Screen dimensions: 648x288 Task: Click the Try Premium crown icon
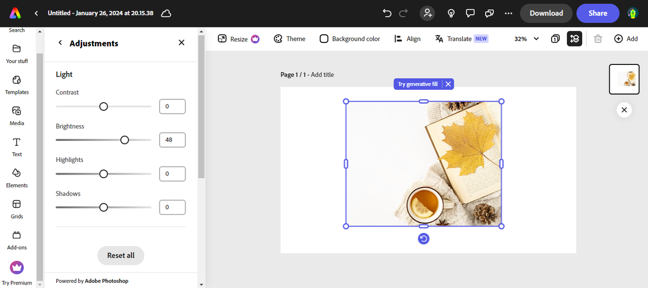pyautogui.click(x=17, y=268)
